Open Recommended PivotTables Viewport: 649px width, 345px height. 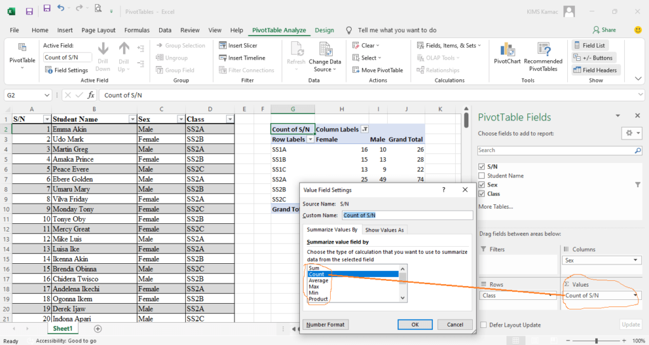coord(543,56)
